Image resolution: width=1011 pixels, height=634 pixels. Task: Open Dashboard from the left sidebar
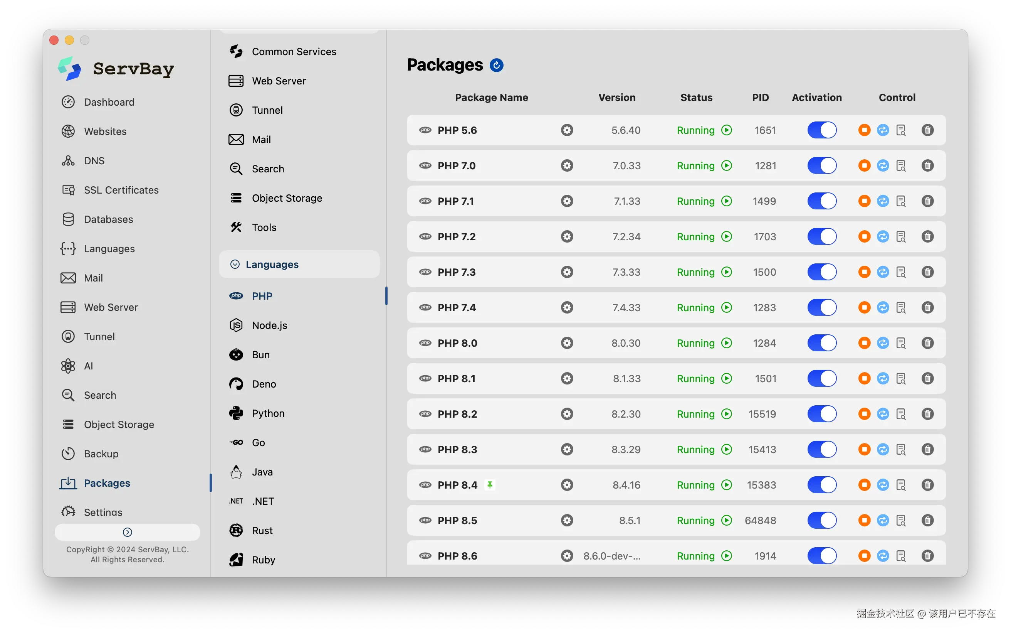pos(109,102)
